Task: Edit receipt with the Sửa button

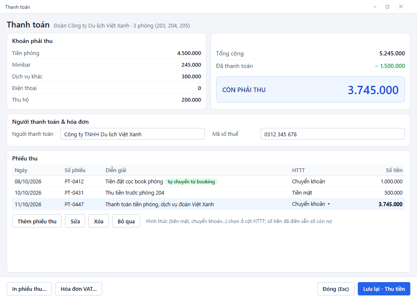Action: (x=75, y=221)
